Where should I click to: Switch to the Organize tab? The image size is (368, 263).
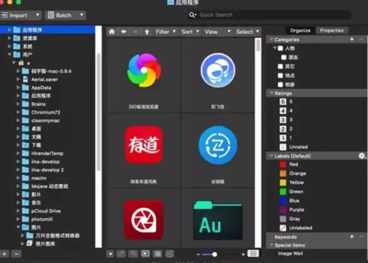coord(300,31)
